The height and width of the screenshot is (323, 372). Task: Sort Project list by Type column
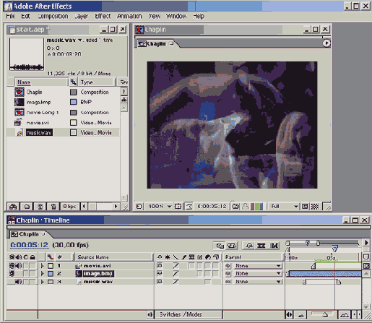pyautogui.click(x=96, y=82)
